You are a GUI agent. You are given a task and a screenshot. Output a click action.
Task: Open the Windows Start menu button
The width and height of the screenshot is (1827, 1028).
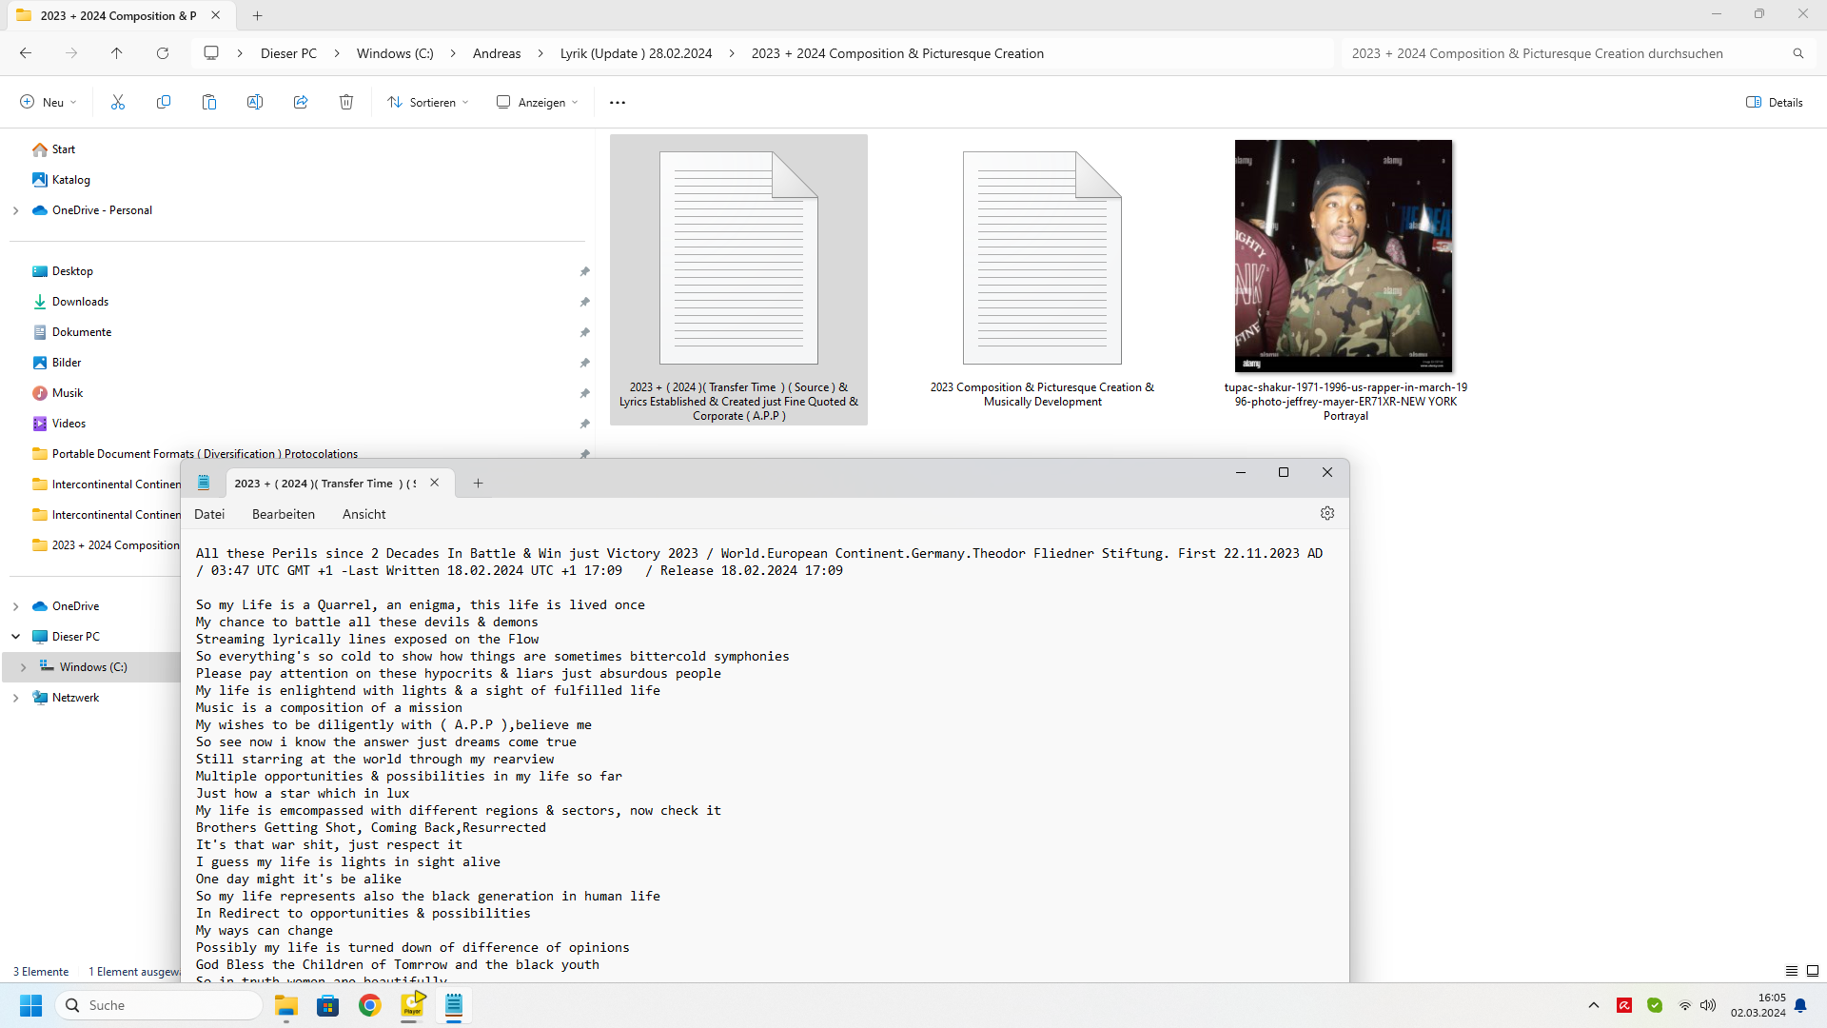point(30,1005)
